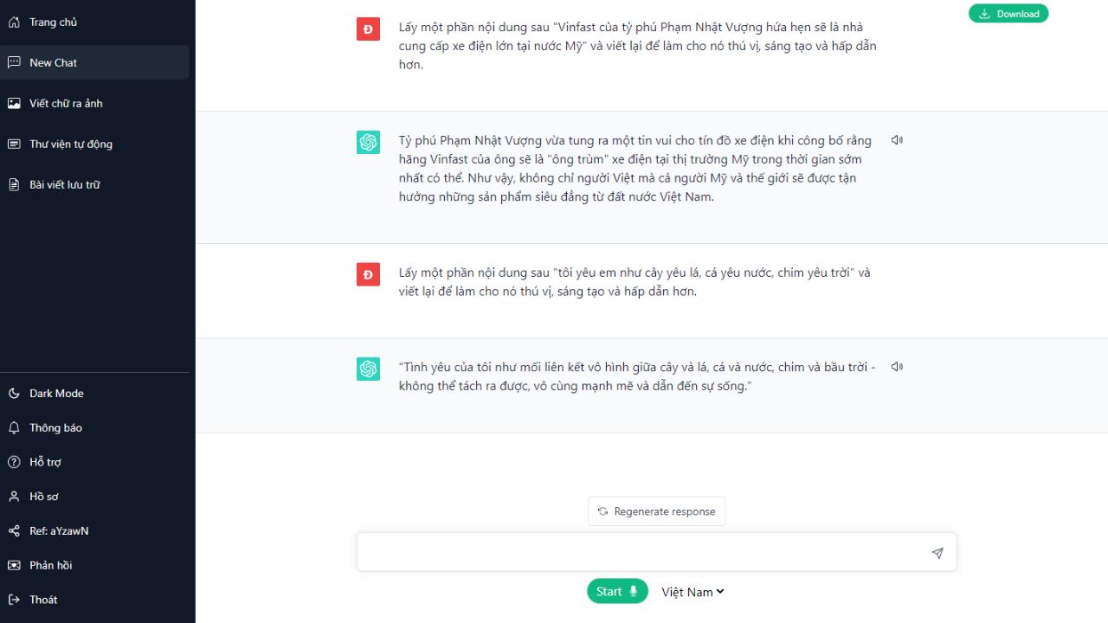Screen dimensions: 1108x623
Task: Click Regenerate response button
Action: [656, 511]
